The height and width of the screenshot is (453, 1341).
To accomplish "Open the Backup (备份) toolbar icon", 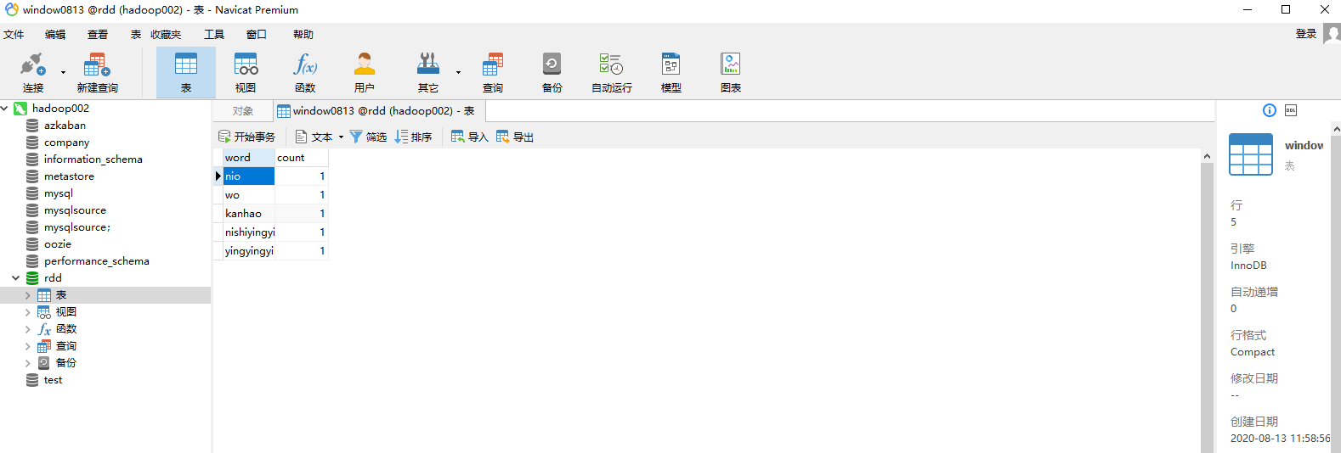I will coord(552,64).
